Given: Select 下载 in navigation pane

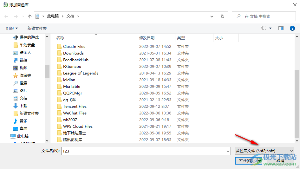Looking at the screenshot, I should tap(21, 106).
